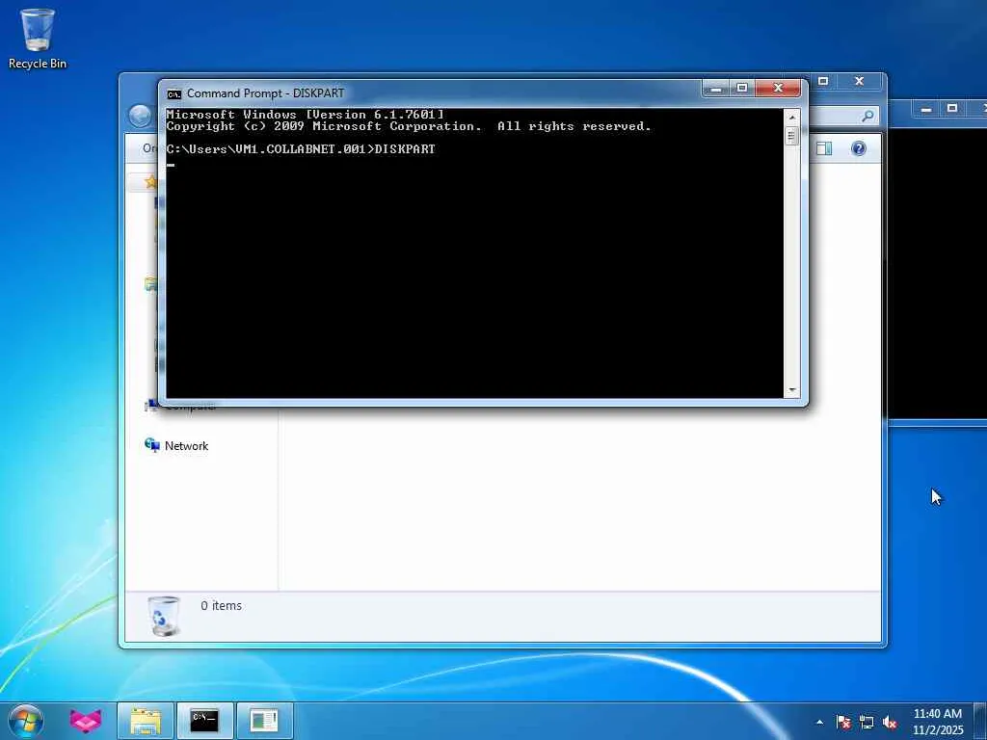Click the Action Center flag tray icon
This screenshot has width=987, height=740.
[843, 722]
